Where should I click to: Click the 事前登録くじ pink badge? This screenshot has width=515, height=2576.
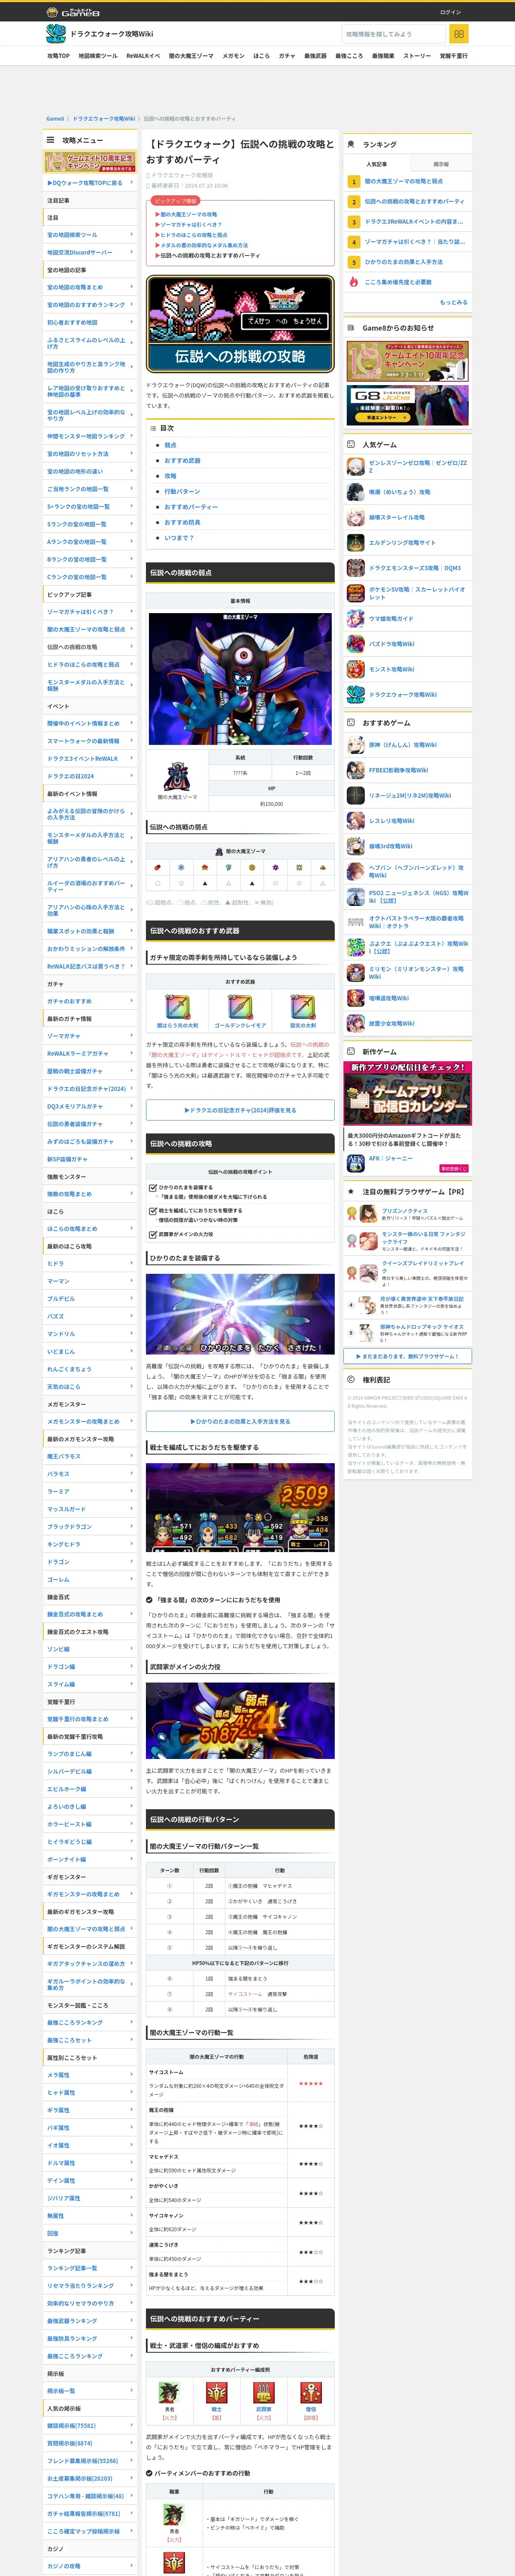coord(454,1168)
